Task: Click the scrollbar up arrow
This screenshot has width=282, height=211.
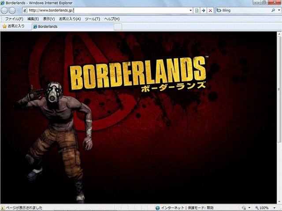Action: tap(279, 34)
